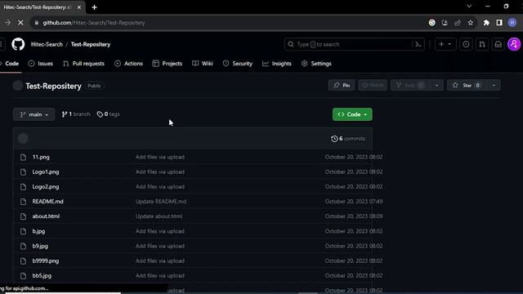This screenshot has height=294, width=523.
Task: Open the Insights tab
Action: pyautogui.click(x=277, y=64)
